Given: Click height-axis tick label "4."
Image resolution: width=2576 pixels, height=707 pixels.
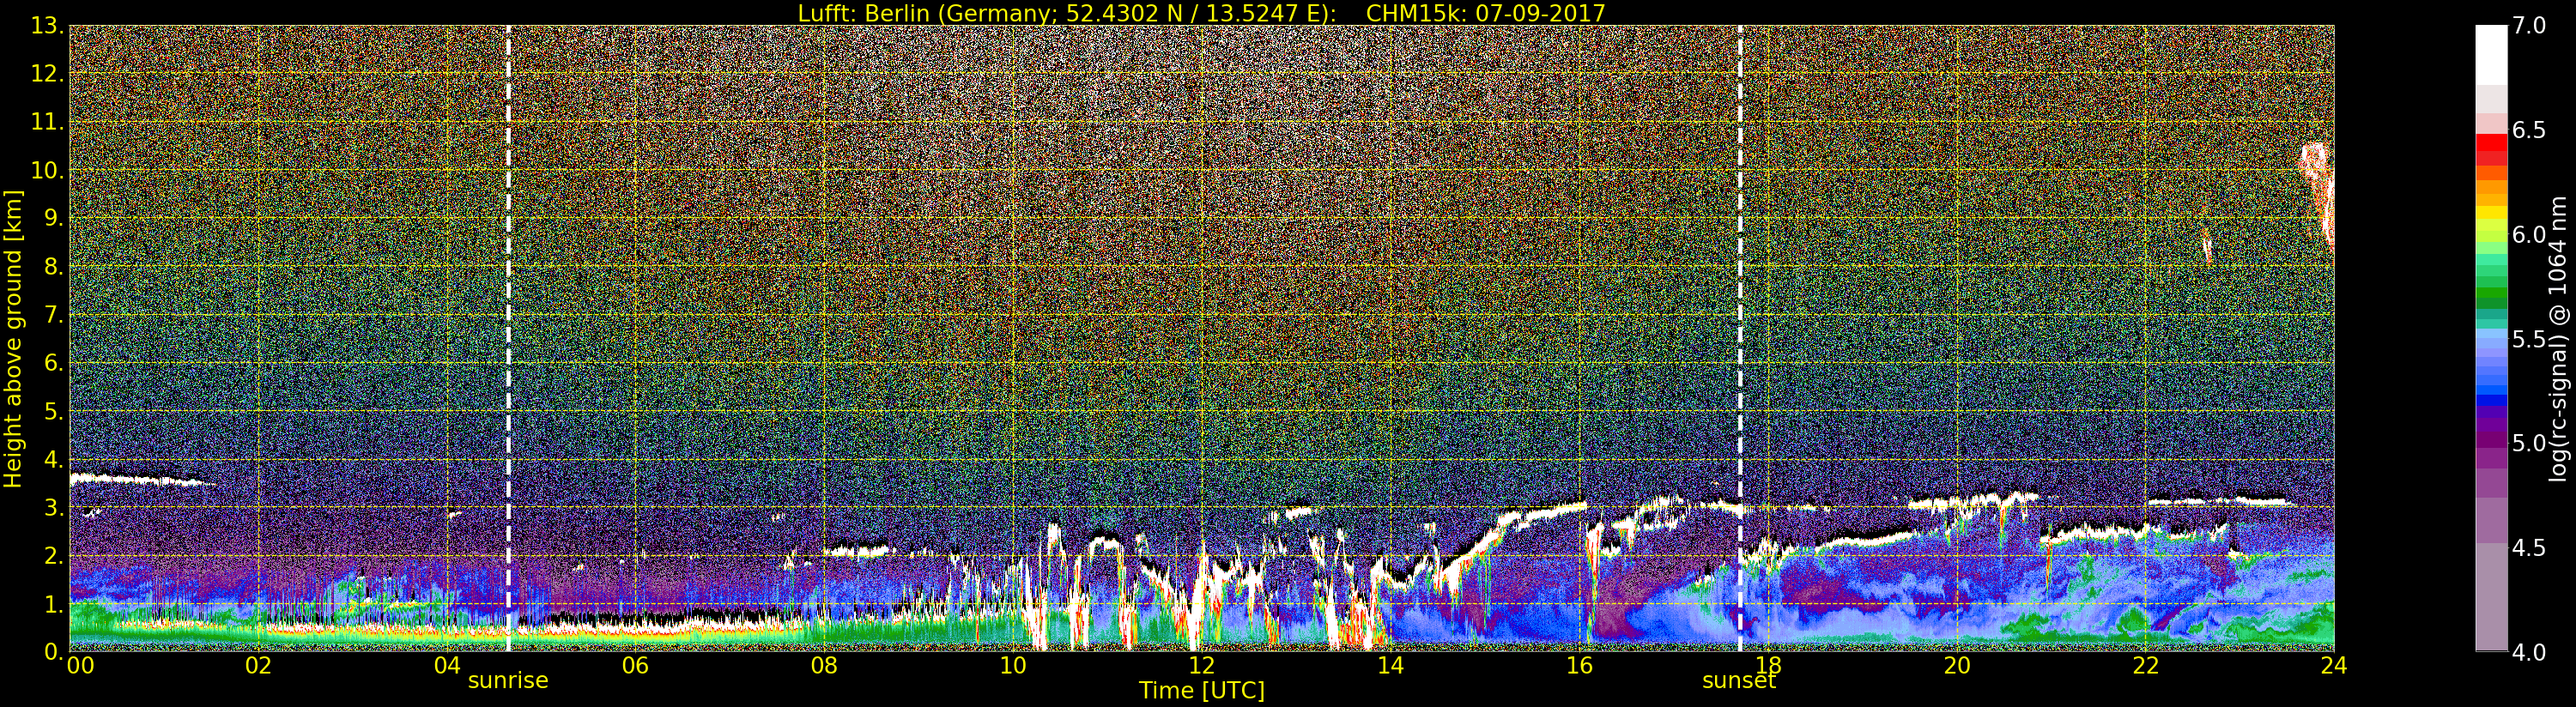Looking at the screenshot, I should point(55,459).
